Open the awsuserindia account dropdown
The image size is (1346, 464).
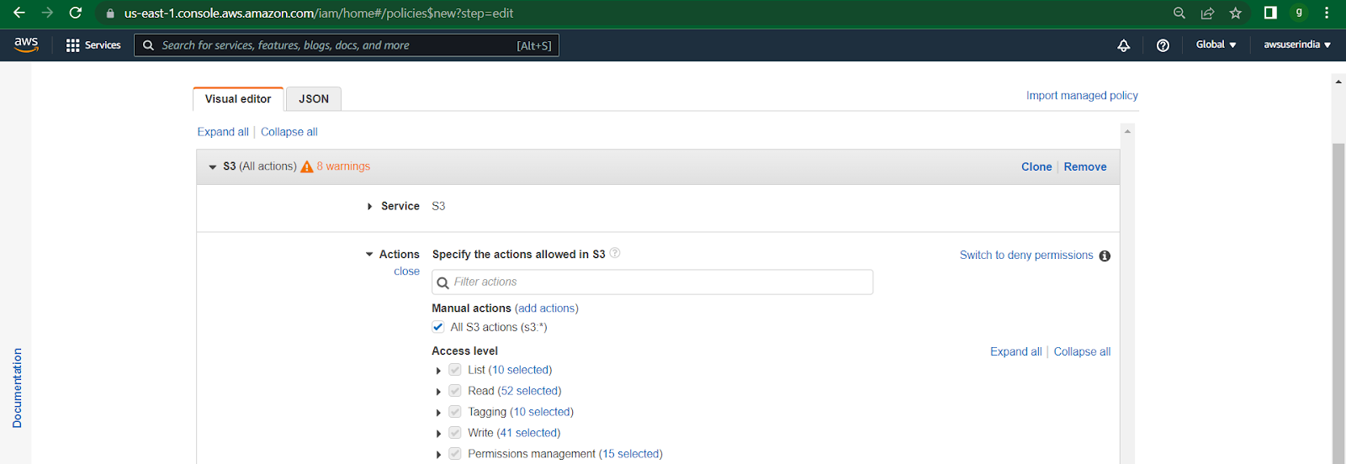(x=1297, y=45)
